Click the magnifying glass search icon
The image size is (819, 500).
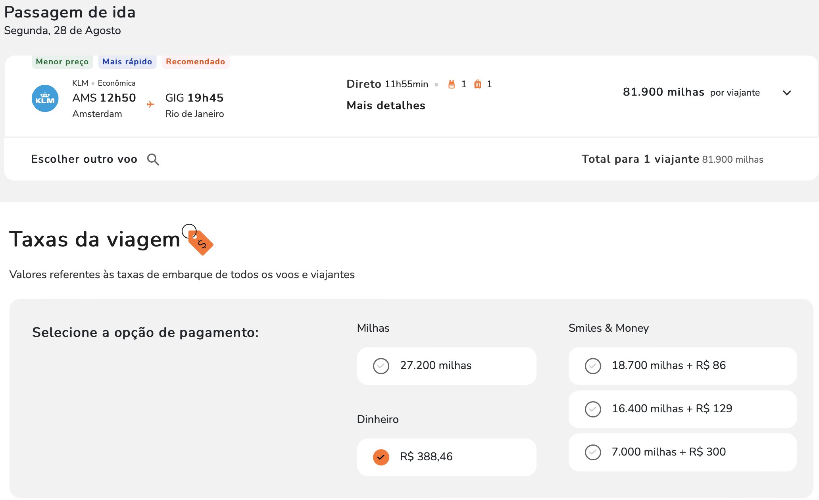click(153, 160)
